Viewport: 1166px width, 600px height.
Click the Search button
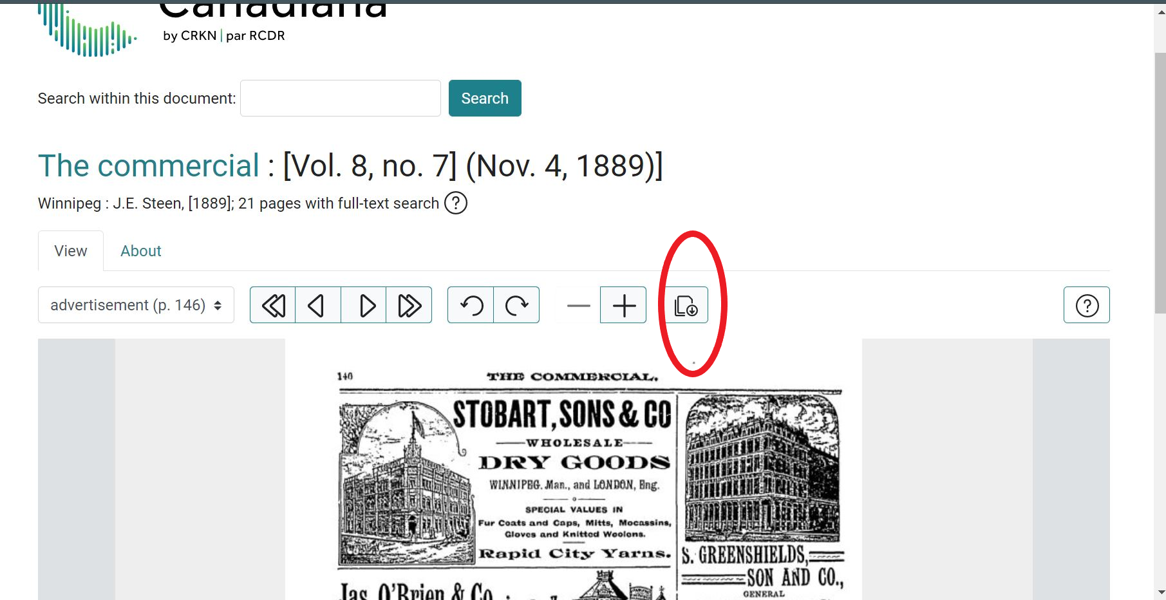(485, 98)
